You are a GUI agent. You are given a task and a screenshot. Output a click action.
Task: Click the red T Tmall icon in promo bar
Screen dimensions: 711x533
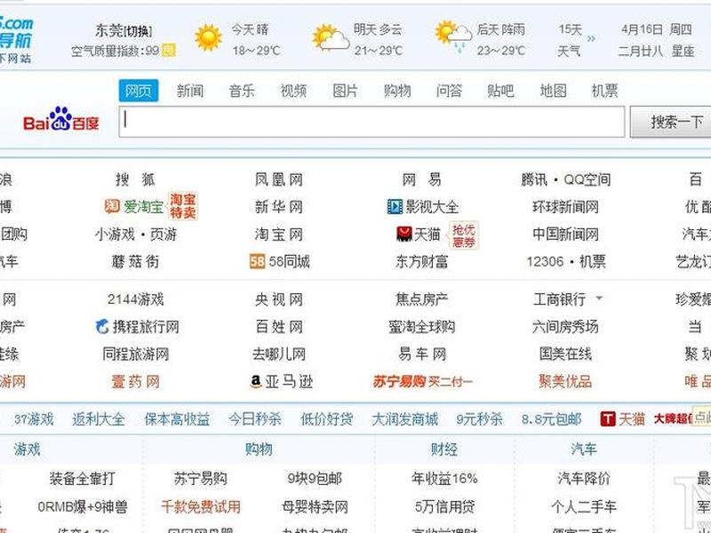[x=608, y=418]
